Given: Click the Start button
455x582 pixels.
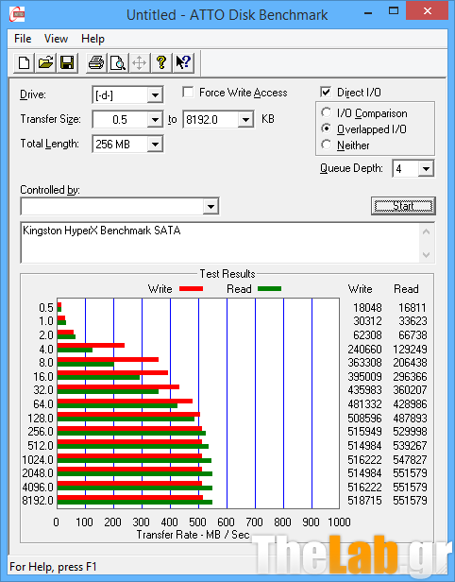Looking at the screenshot, I should point(403,206).
